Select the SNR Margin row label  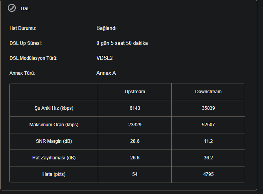point(54,141)
